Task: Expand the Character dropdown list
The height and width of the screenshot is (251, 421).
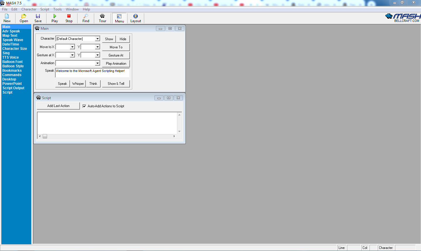Action: [97, 39]
